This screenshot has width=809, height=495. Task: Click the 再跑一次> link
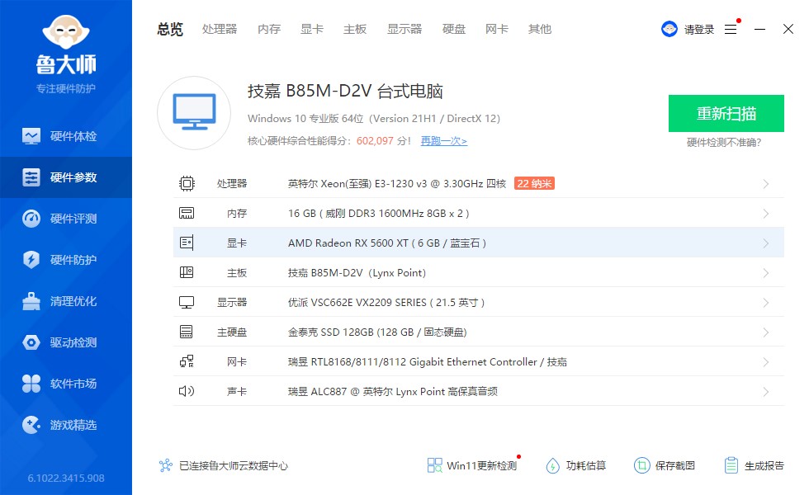[x=444, y=141]
